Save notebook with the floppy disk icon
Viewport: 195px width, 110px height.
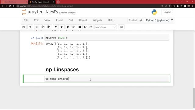point(24,27)
